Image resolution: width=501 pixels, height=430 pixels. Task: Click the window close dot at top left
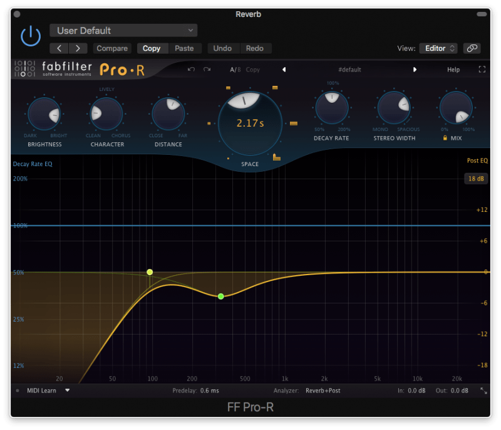point(17,14)
